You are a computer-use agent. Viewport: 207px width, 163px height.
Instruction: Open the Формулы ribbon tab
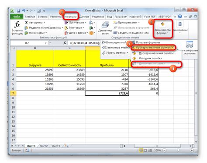point(71,17)
